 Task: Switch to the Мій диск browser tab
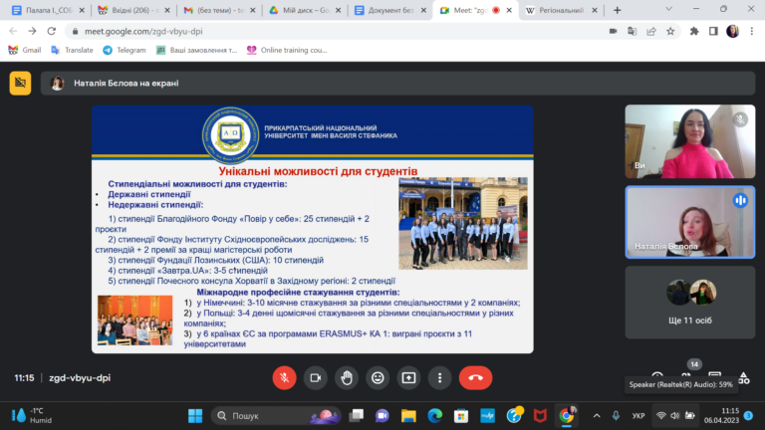[305, 10]
